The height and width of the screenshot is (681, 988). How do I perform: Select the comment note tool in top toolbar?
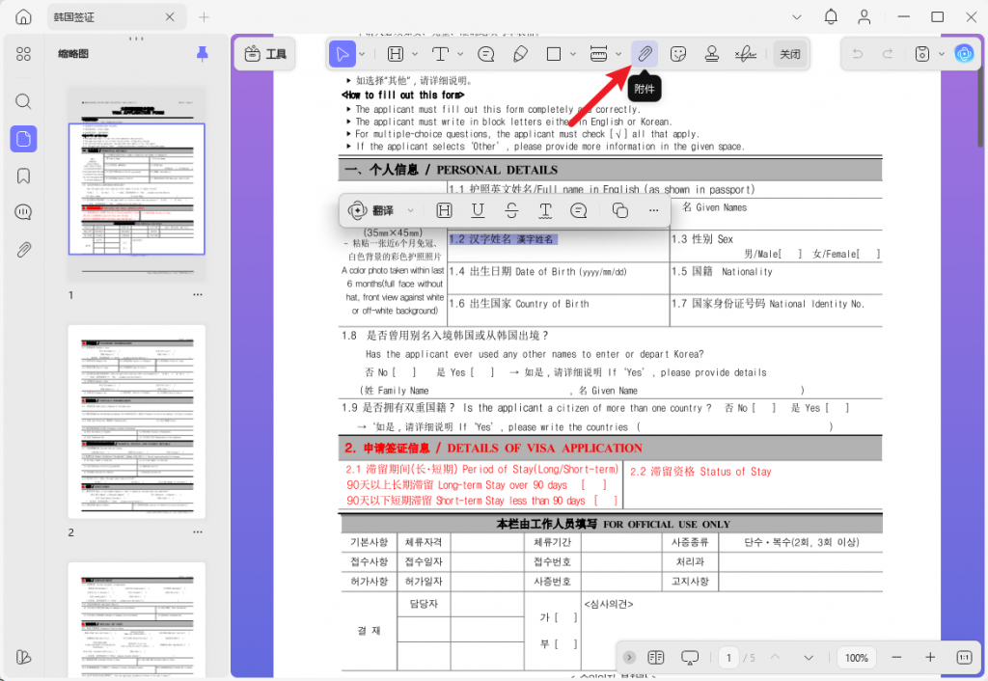[x=486, y=54]
